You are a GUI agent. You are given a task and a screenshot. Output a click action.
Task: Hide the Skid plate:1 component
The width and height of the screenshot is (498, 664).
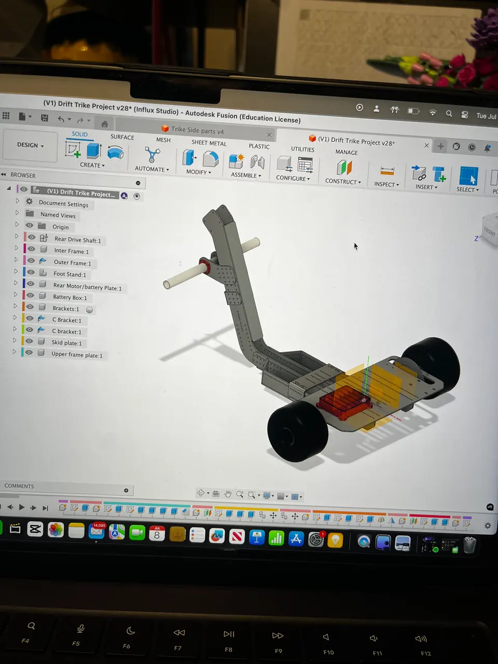(29, 341)
